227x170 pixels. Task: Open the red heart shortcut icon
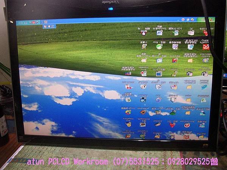172,125
